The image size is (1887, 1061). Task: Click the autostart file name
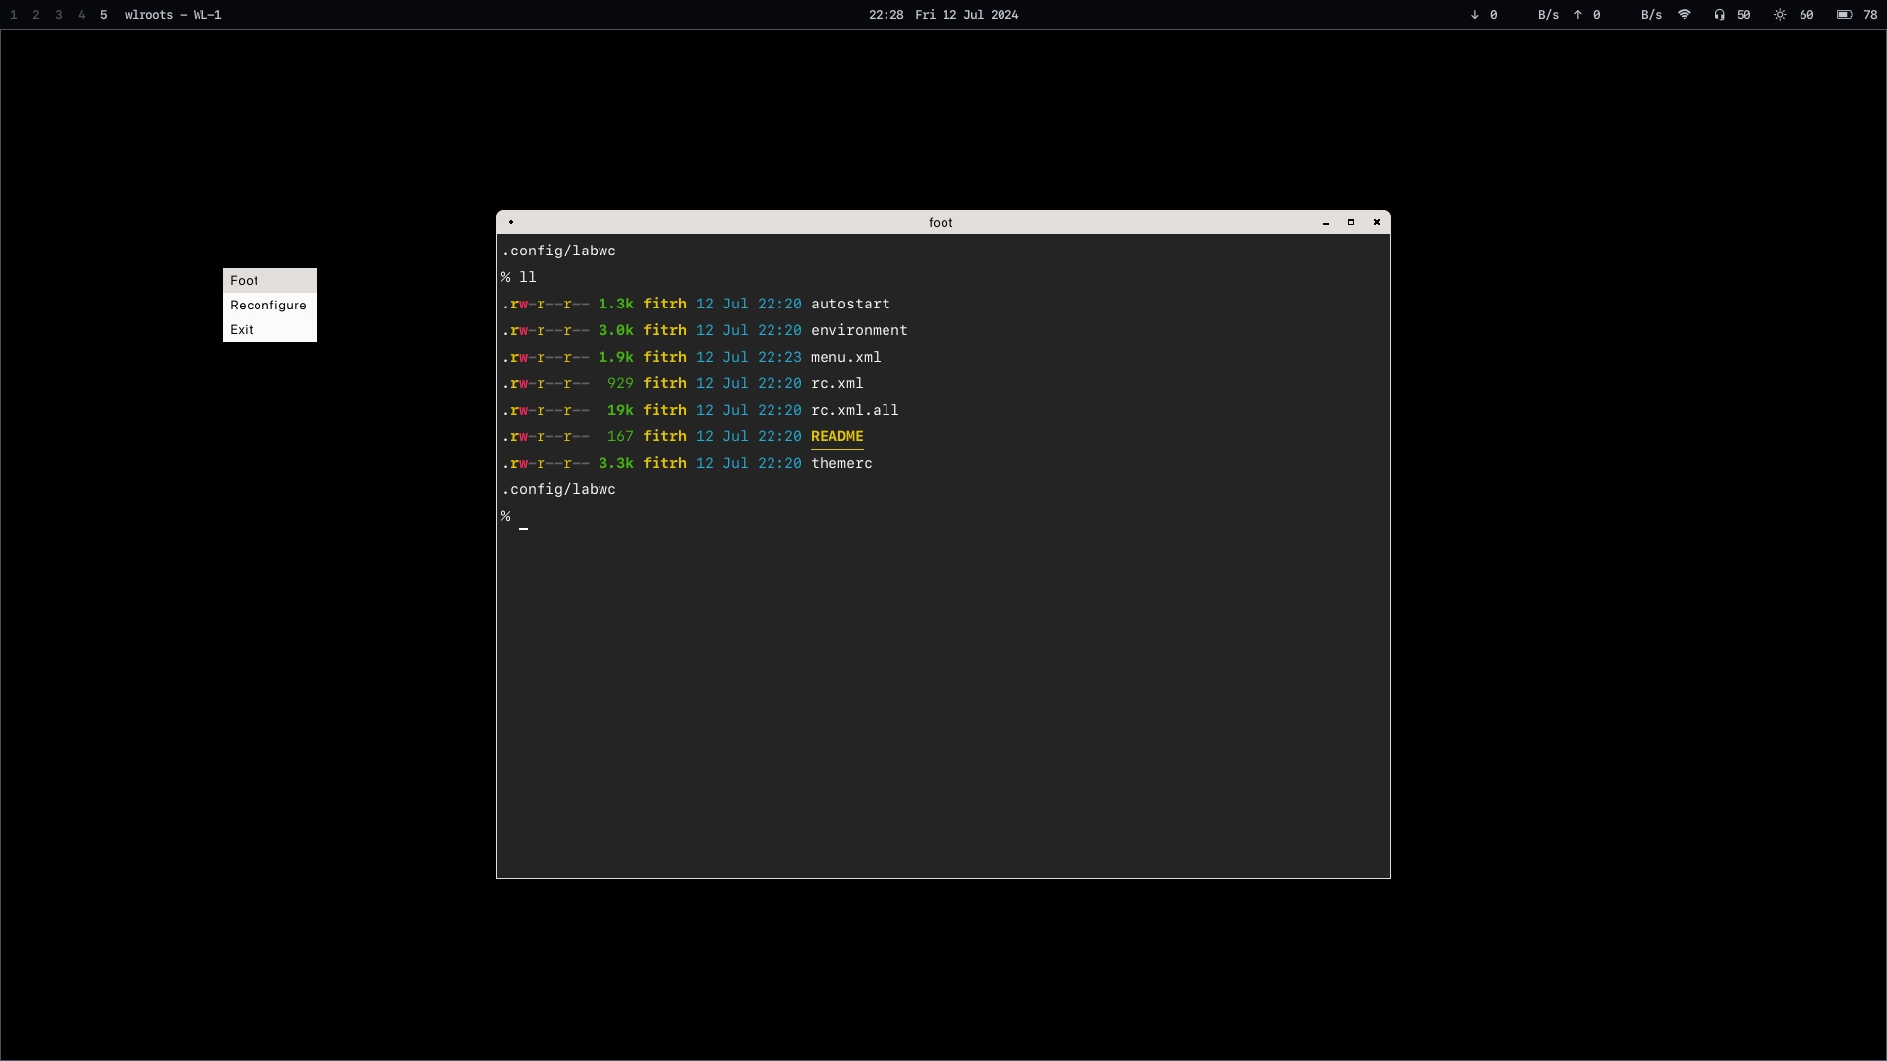pos(850,305)
